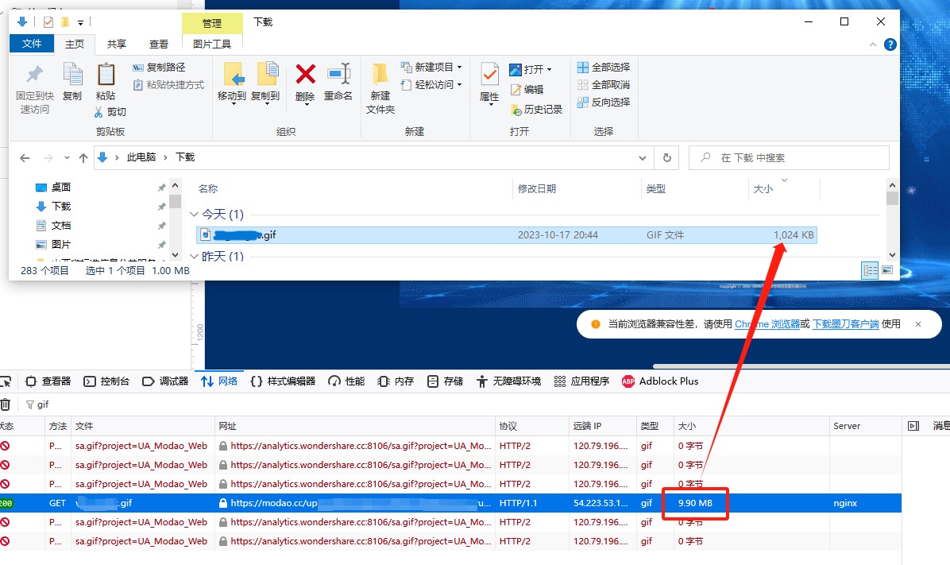The height and width of the screenshot is (565, 950).
Task: Open New Item (新建项目) dropdown
Action: tap(431, 68)
